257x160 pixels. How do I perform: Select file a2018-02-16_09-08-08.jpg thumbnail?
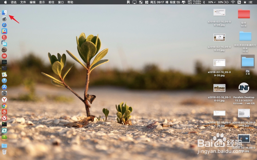tap(219, 12)
